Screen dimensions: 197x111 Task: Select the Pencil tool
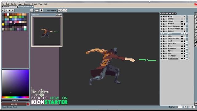(x=196, y=17)
